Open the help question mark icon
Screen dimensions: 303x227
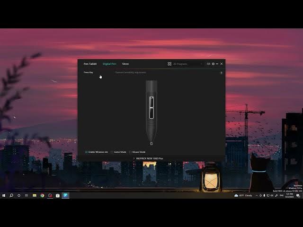pyautogui.click(x=221, y=73)
